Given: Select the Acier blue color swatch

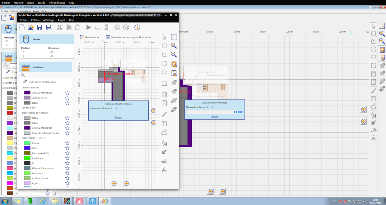Looking at the screenshot, I should point(27,148).
